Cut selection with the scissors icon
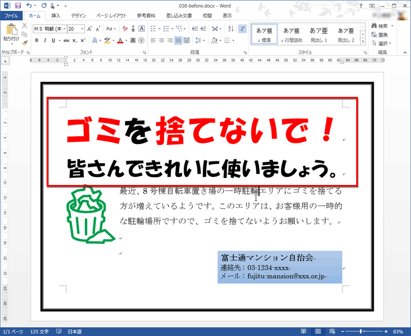 [x=24, y=26]
